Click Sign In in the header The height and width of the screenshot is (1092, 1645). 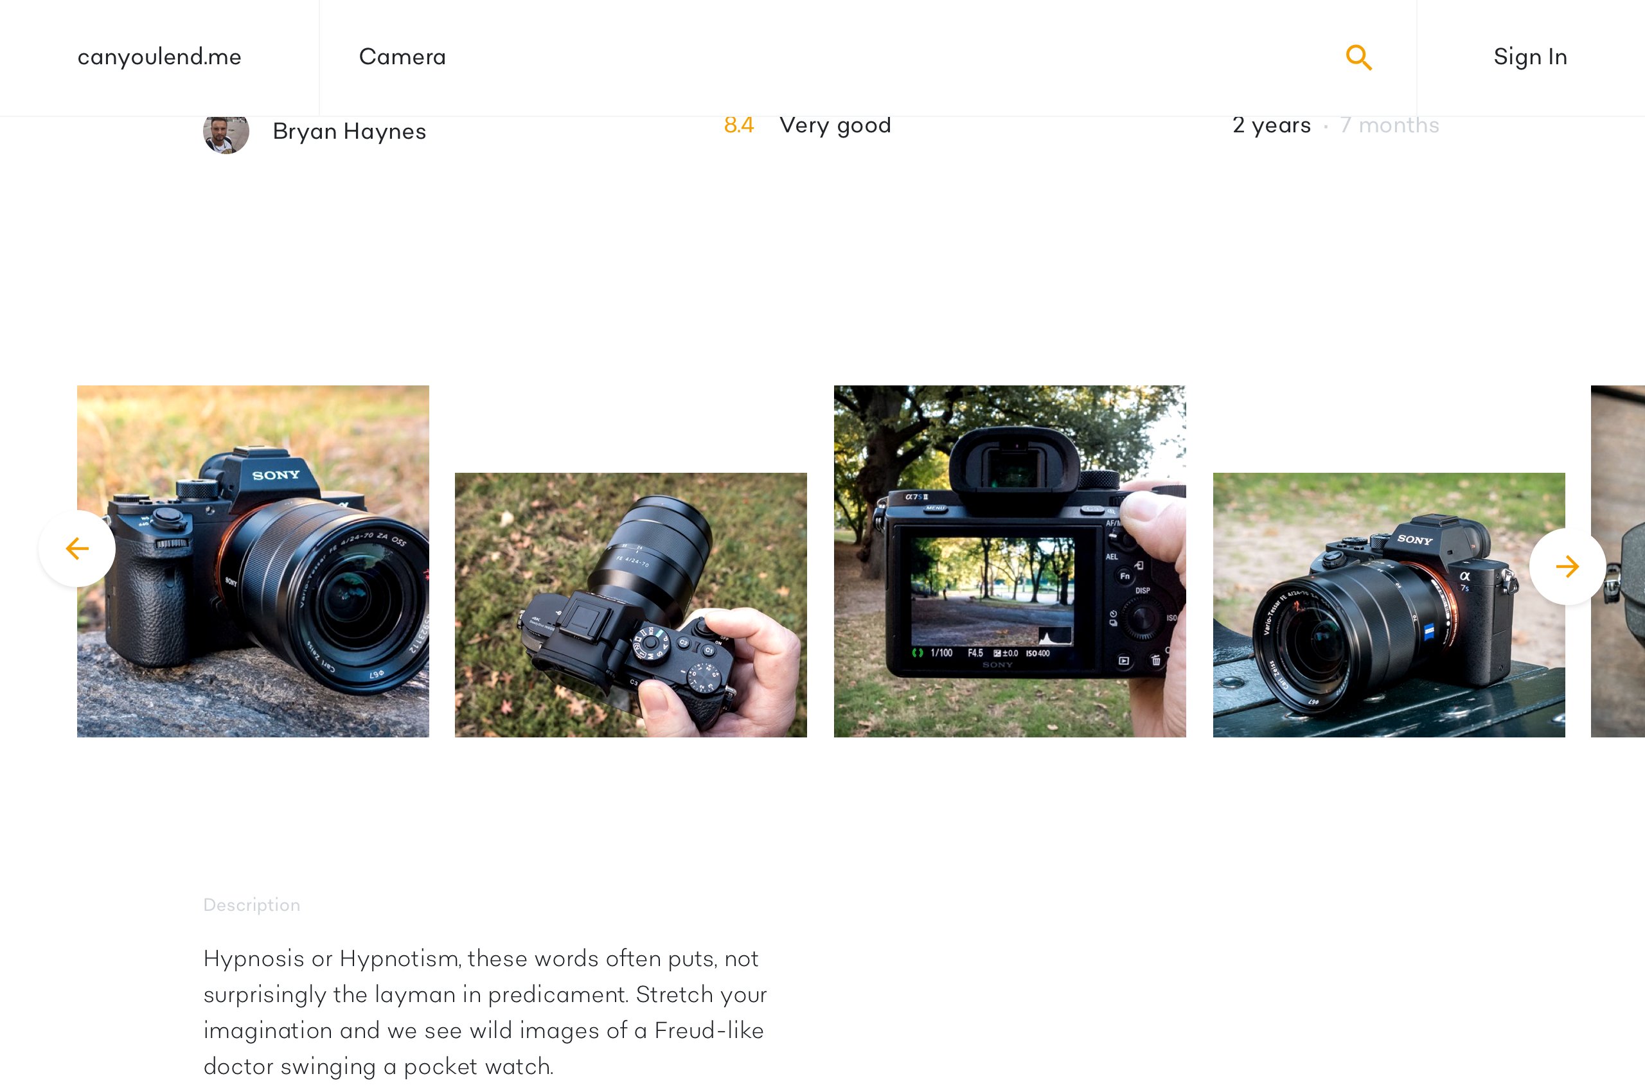coord(1530,57)
